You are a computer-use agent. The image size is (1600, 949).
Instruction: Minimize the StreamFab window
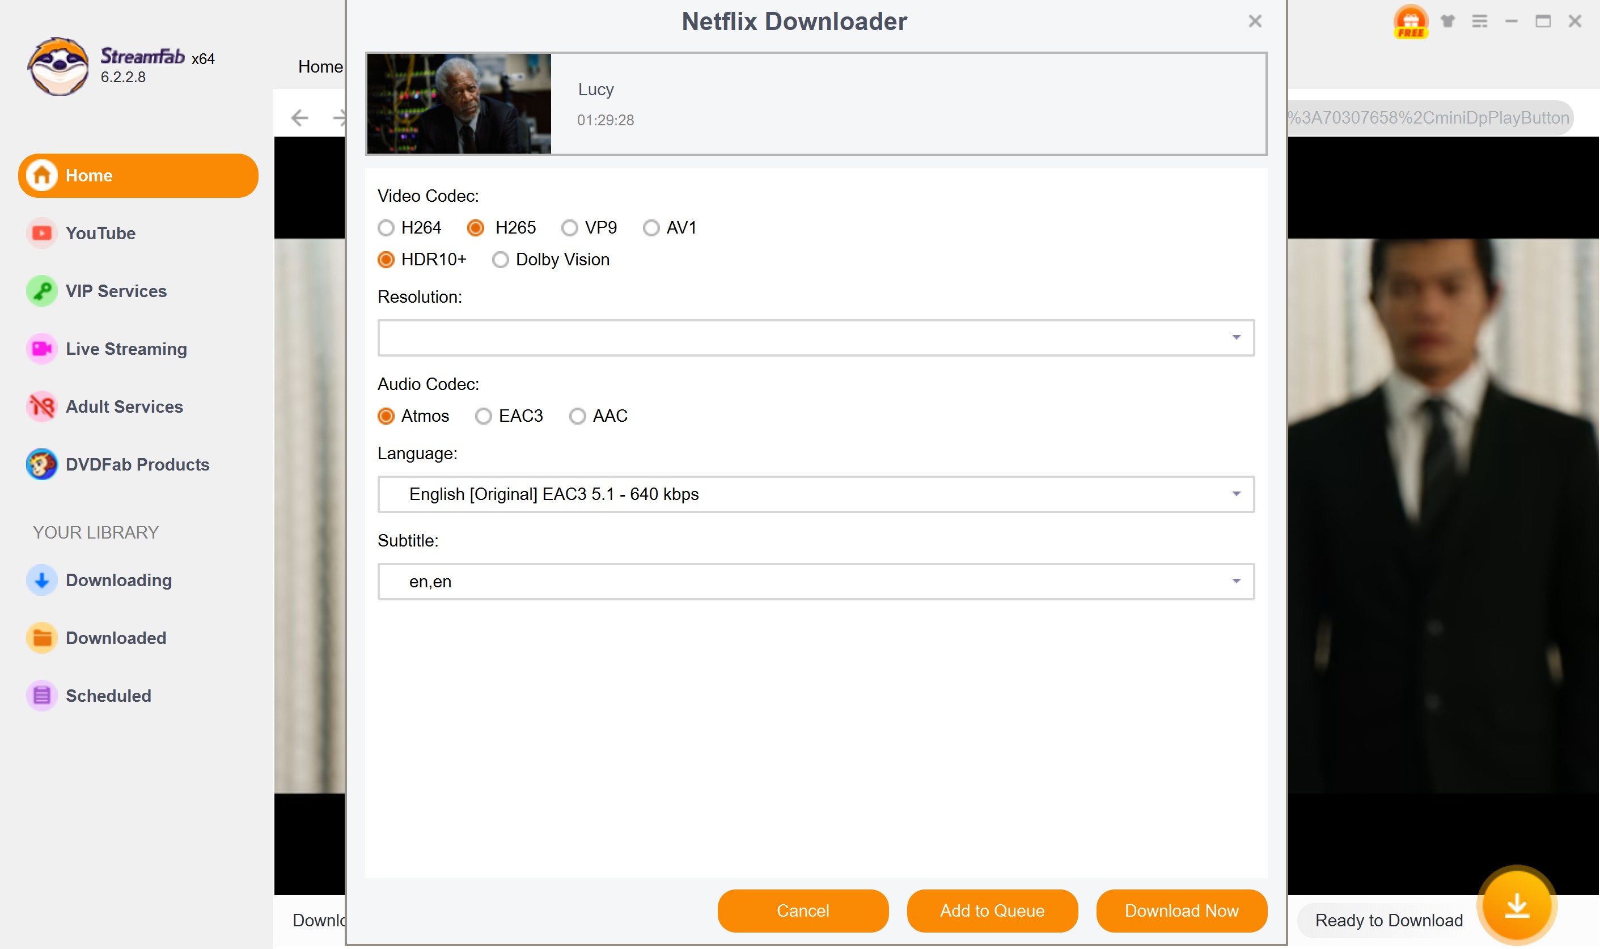pyautogui.click(x=1511, y=21)
